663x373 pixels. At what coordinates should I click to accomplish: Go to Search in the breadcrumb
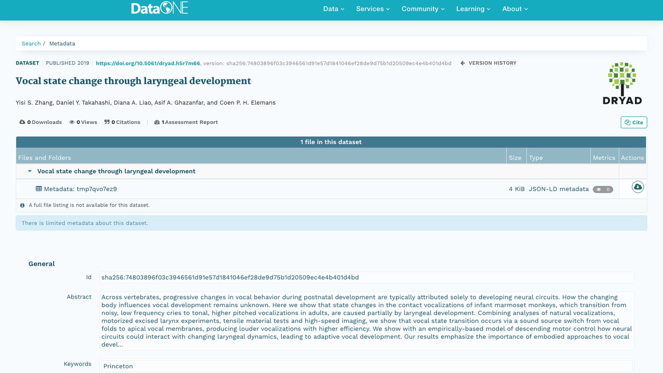pos(31,44)
